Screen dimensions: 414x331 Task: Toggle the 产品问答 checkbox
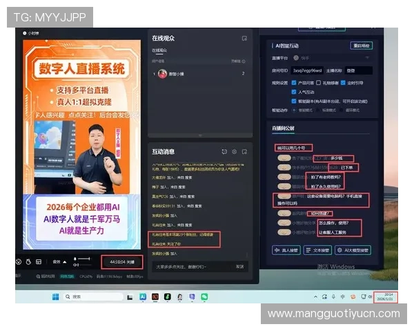pos(294,83)
